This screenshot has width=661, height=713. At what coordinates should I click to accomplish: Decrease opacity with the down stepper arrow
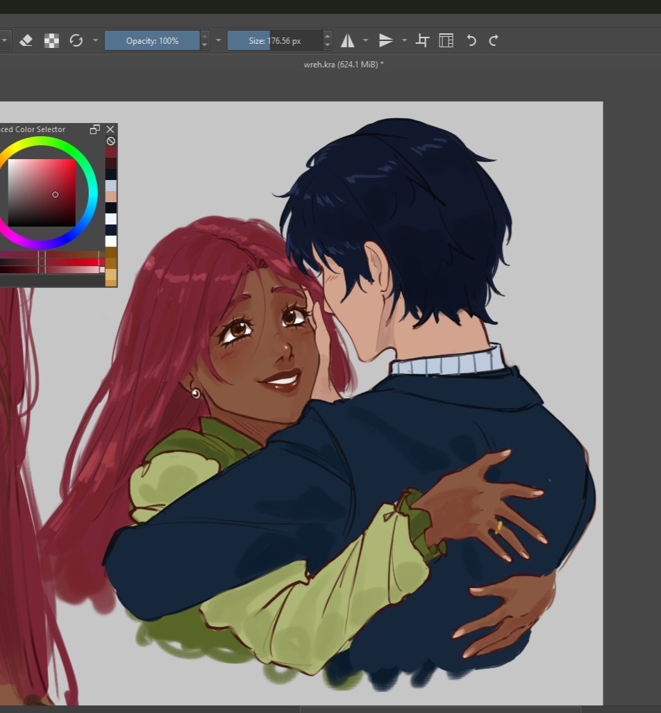coord(204,45)
